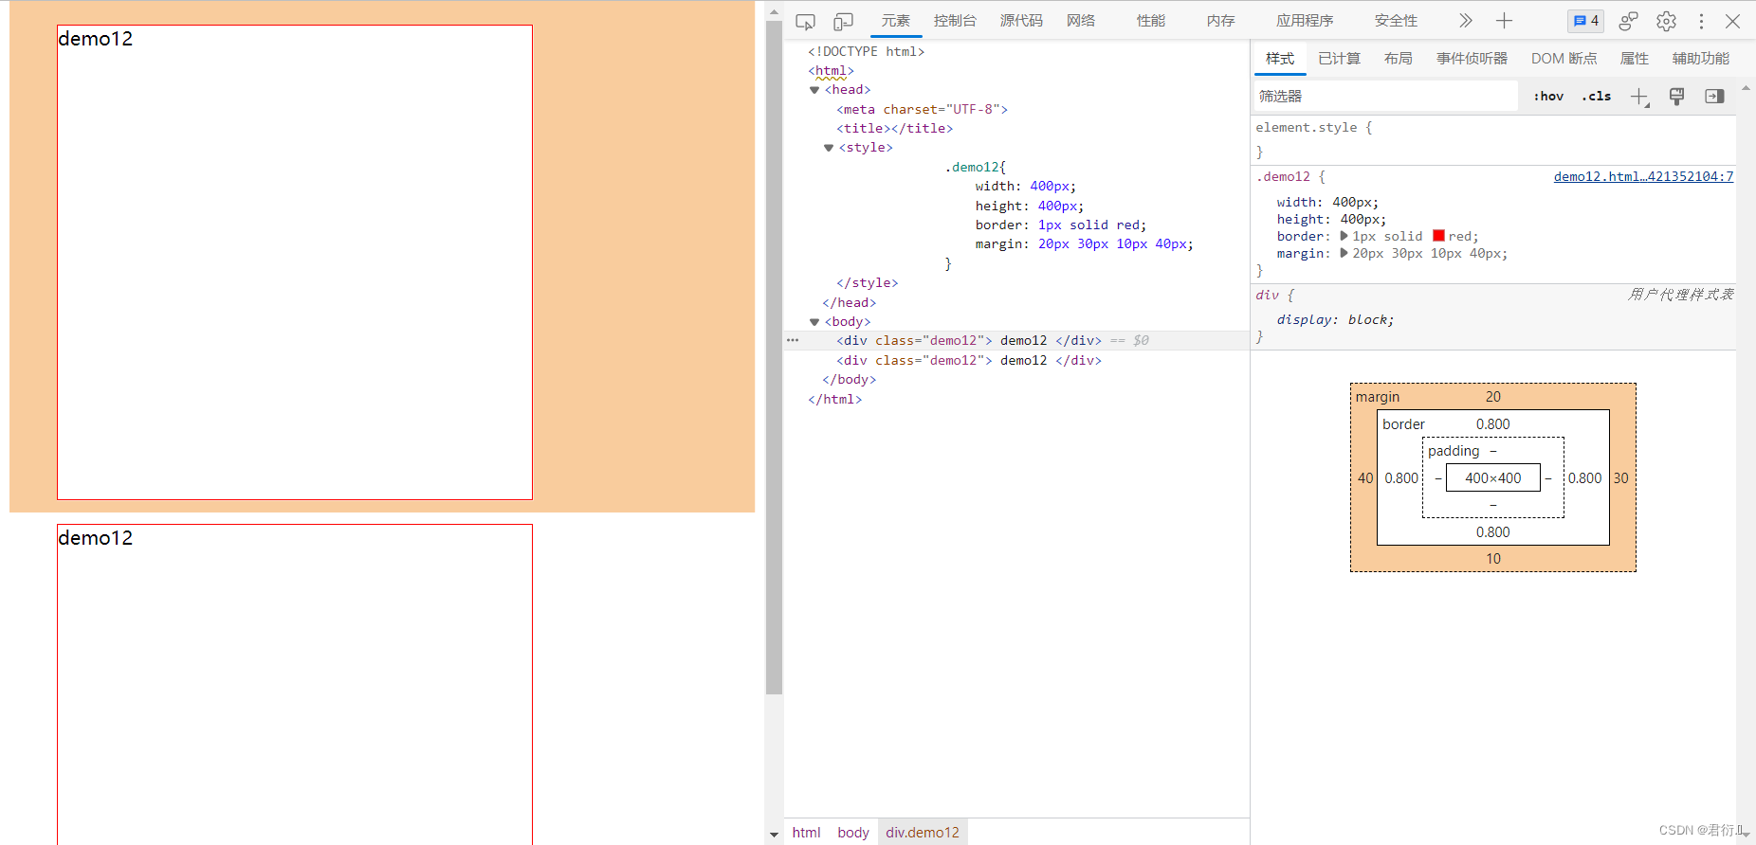Screen dimensions: 1756x845
Task: Collapse the style node in DOM tree
Action: click(x=829, y=148)
